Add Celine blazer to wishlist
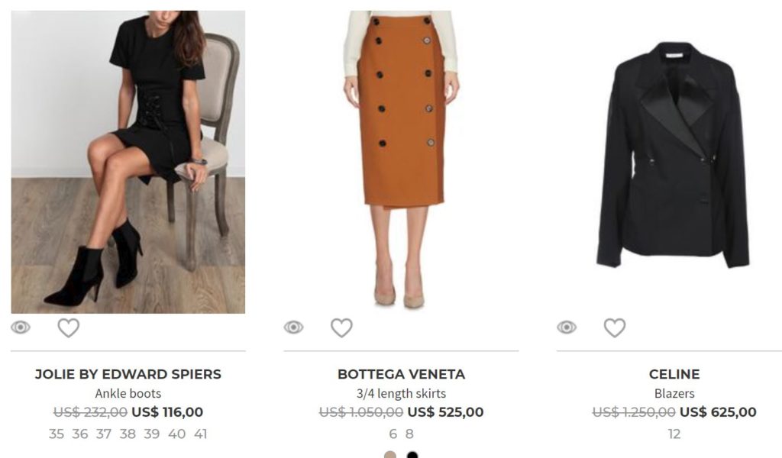Image resolution: width=782 pixels, height=458 pixels. click(615, 328)
